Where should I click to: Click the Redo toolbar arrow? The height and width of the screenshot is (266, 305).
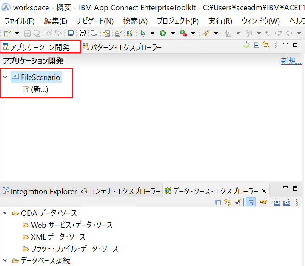[58, 33]
